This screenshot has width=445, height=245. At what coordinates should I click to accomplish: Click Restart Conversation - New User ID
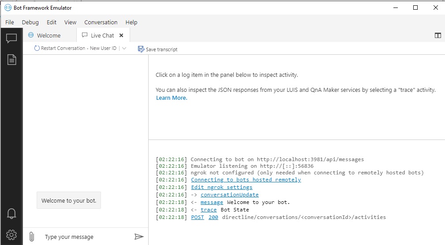[x=75, y=49]
